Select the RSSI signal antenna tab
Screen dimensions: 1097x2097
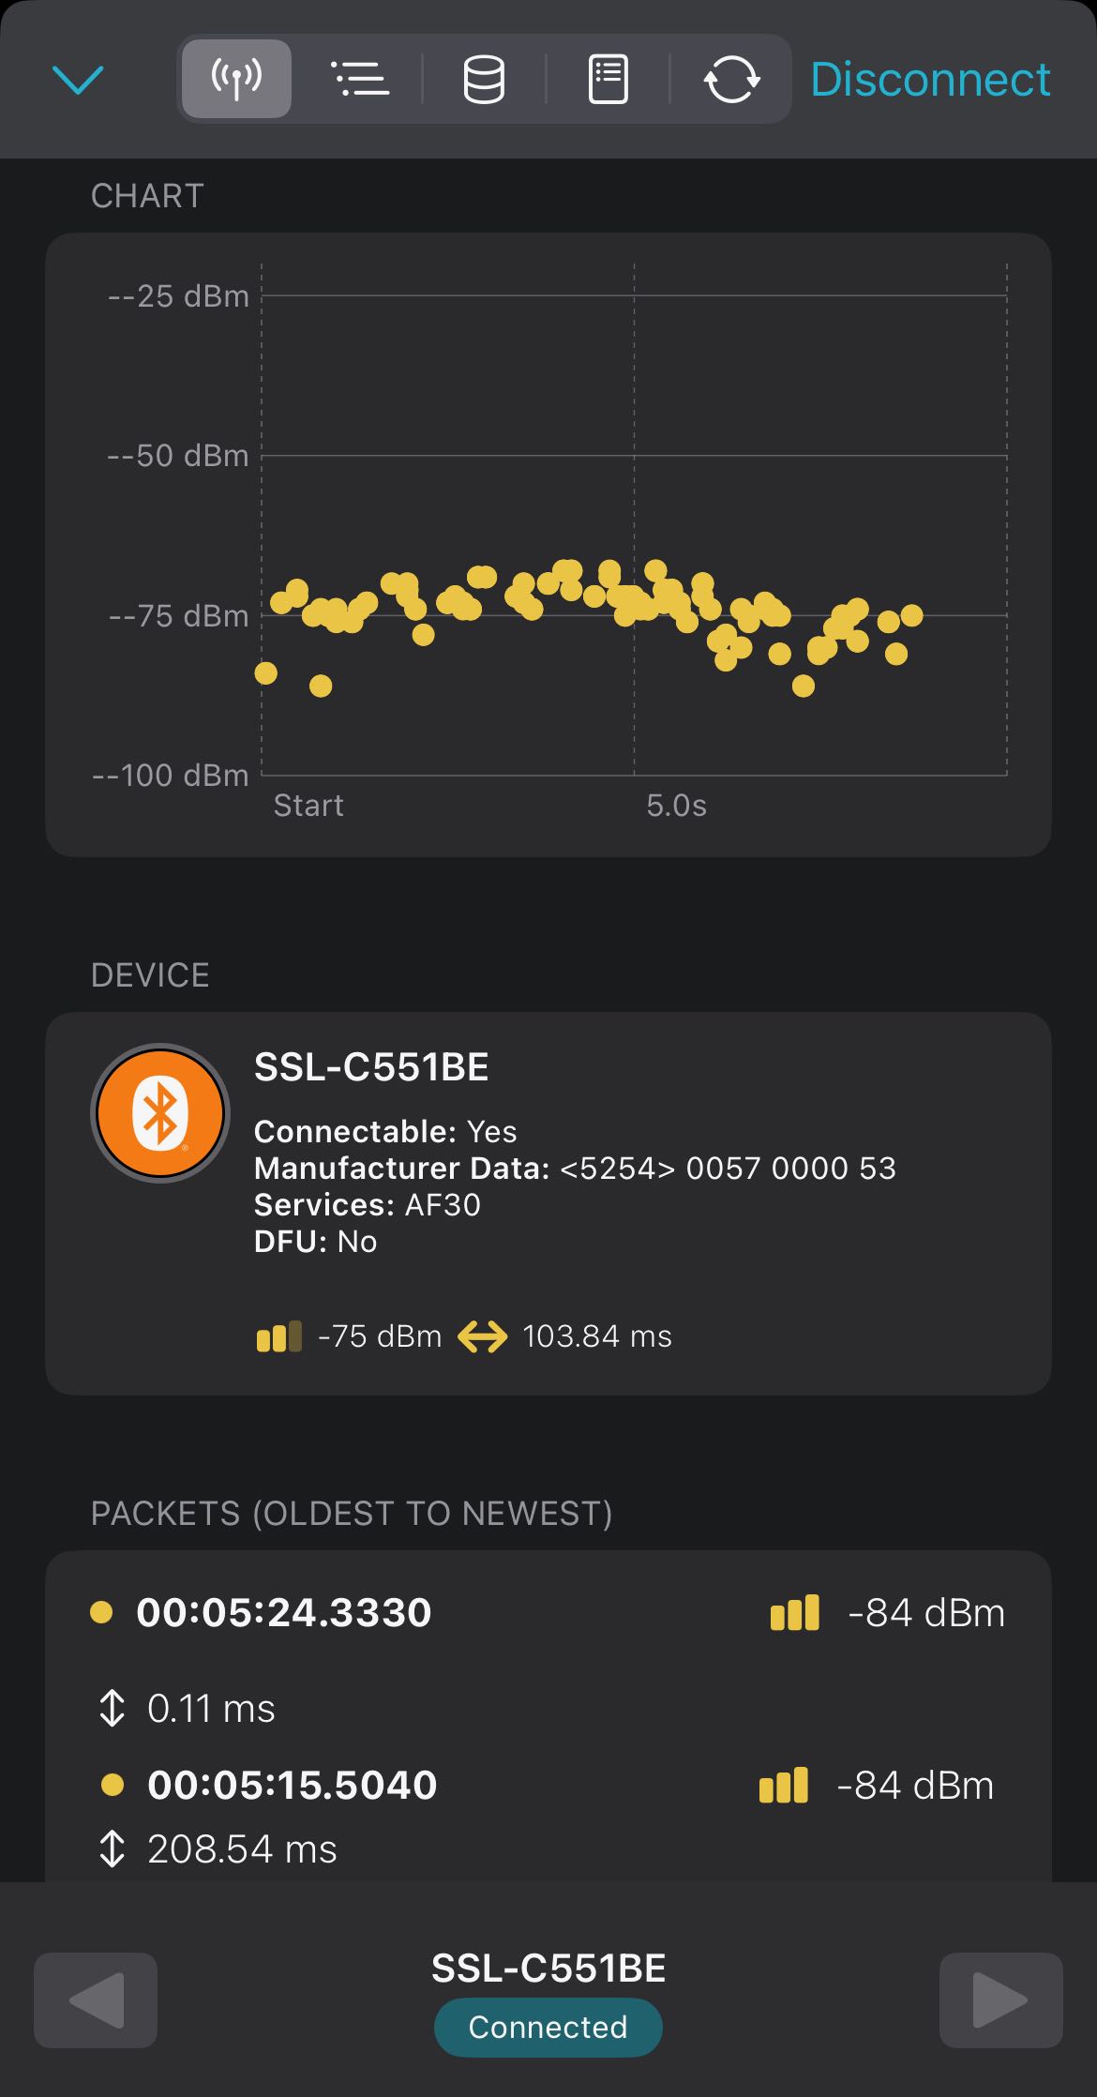236,80
